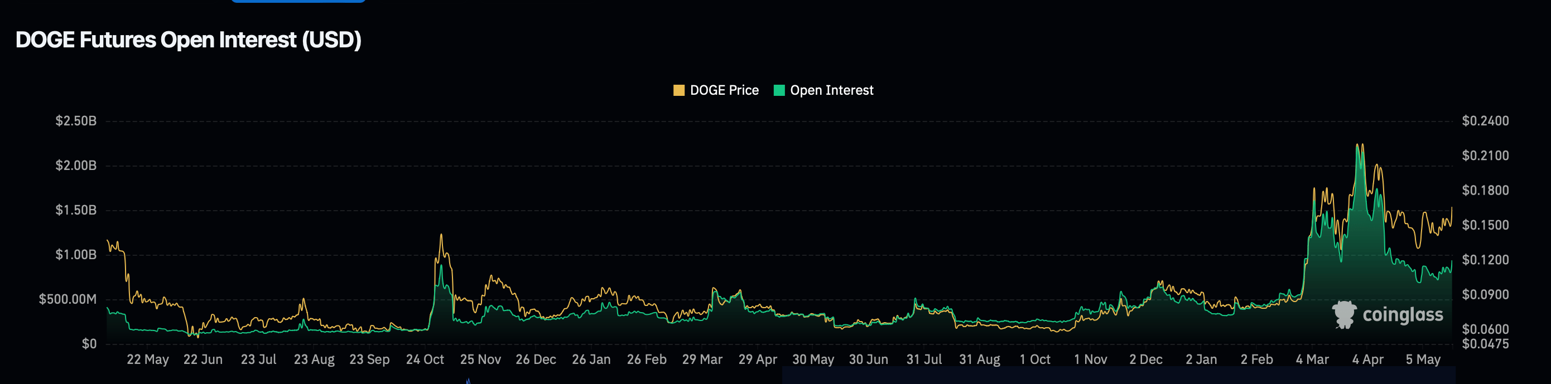The width and height of the screenshot is (1551, 384).
Task: Click the DOGE Futures Open Interest (USD) title
Action: click(189, 40)
